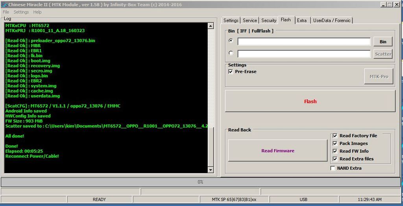Disable the Pre-Erase checkbox
Viewport: 403px width, 206px height.
(231, 72)
